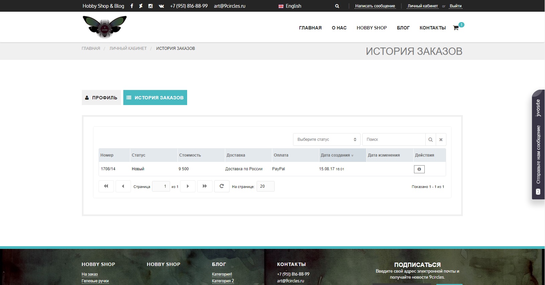Click the 9circles butterfly logo
Image resolution: width=545 pixels, height=285 pixels.
click(105, 27)
